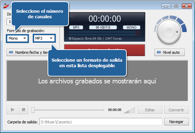Click the Editar button

point(150,110)
